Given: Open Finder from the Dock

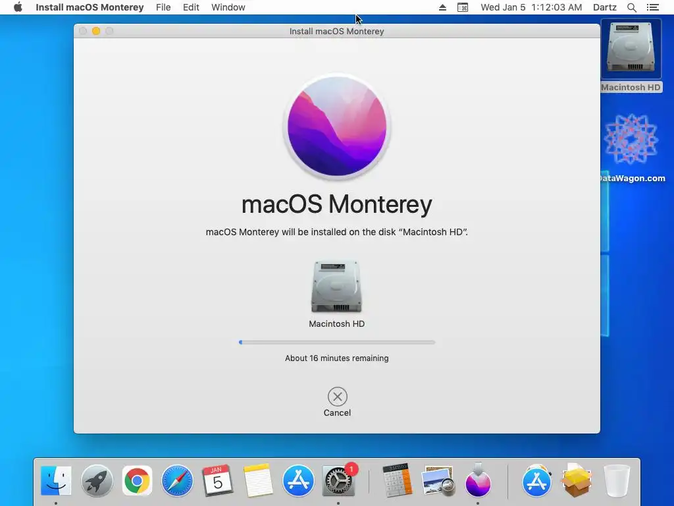Looking at the screenshot, I should point(56,480).
